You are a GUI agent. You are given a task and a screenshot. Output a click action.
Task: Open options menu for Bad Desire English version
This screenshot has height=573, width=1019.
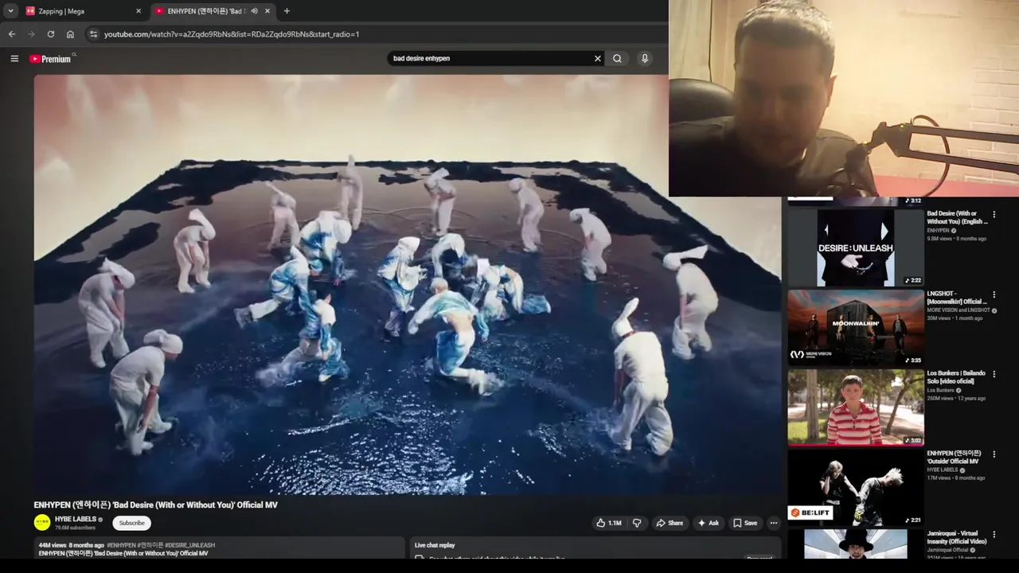coord(994,215)
